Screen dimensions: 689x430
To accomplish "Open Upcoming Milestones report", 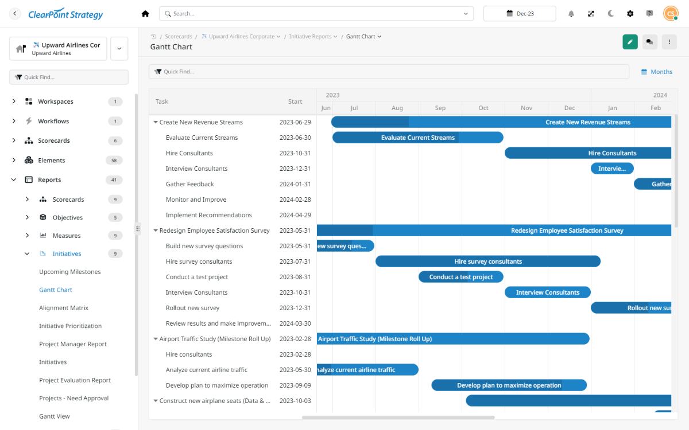I will pos(69,272).
